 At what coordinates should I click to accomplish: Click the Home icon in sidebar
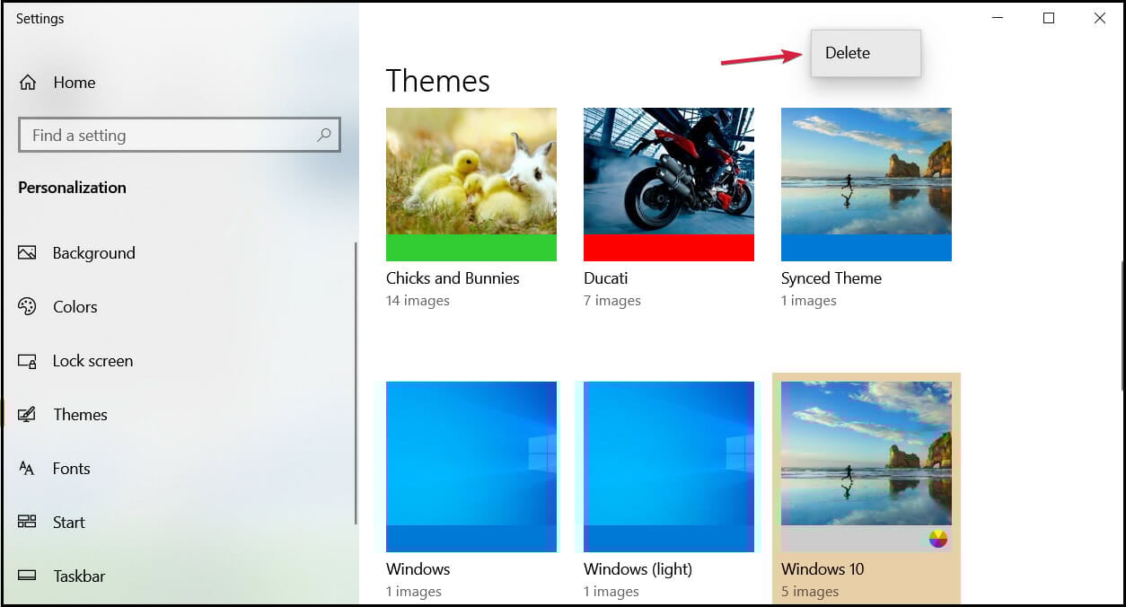(28, 83)
